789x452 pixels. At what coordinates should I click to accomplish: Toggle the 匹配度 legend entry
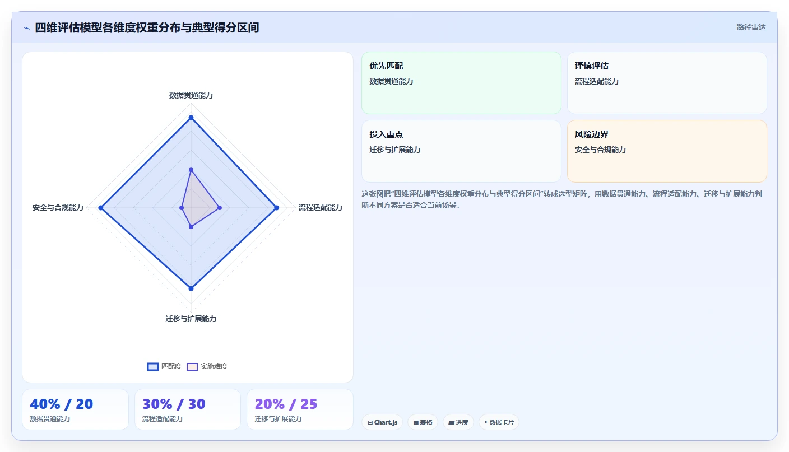tap(164, 366)
